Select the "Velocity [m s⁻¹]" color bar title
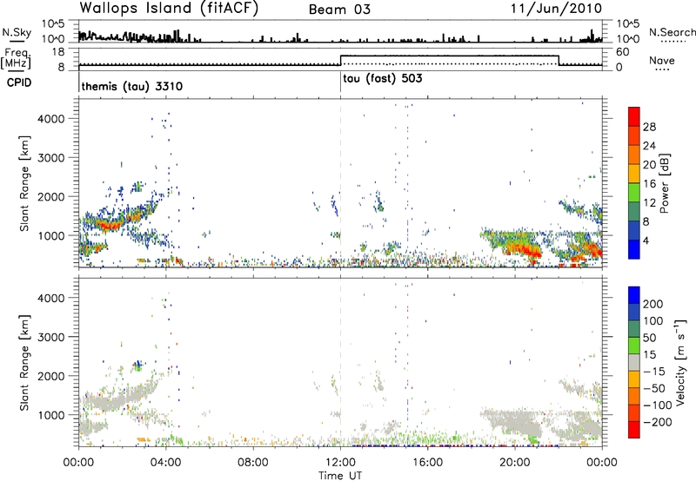 [x=680, y=361]
